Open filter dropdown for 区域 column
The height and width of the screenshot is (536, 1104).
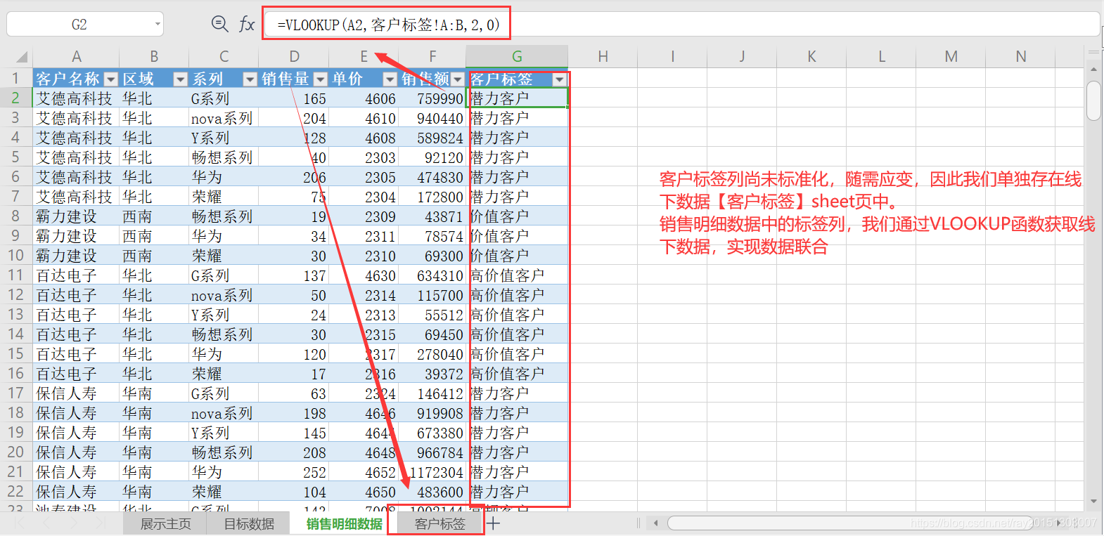coord(180,79)
